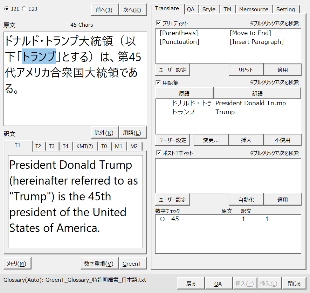The image size is (310, 293).
Task: Select the [Parenthesis] pre-edit entry
Action: click(179, 33)
